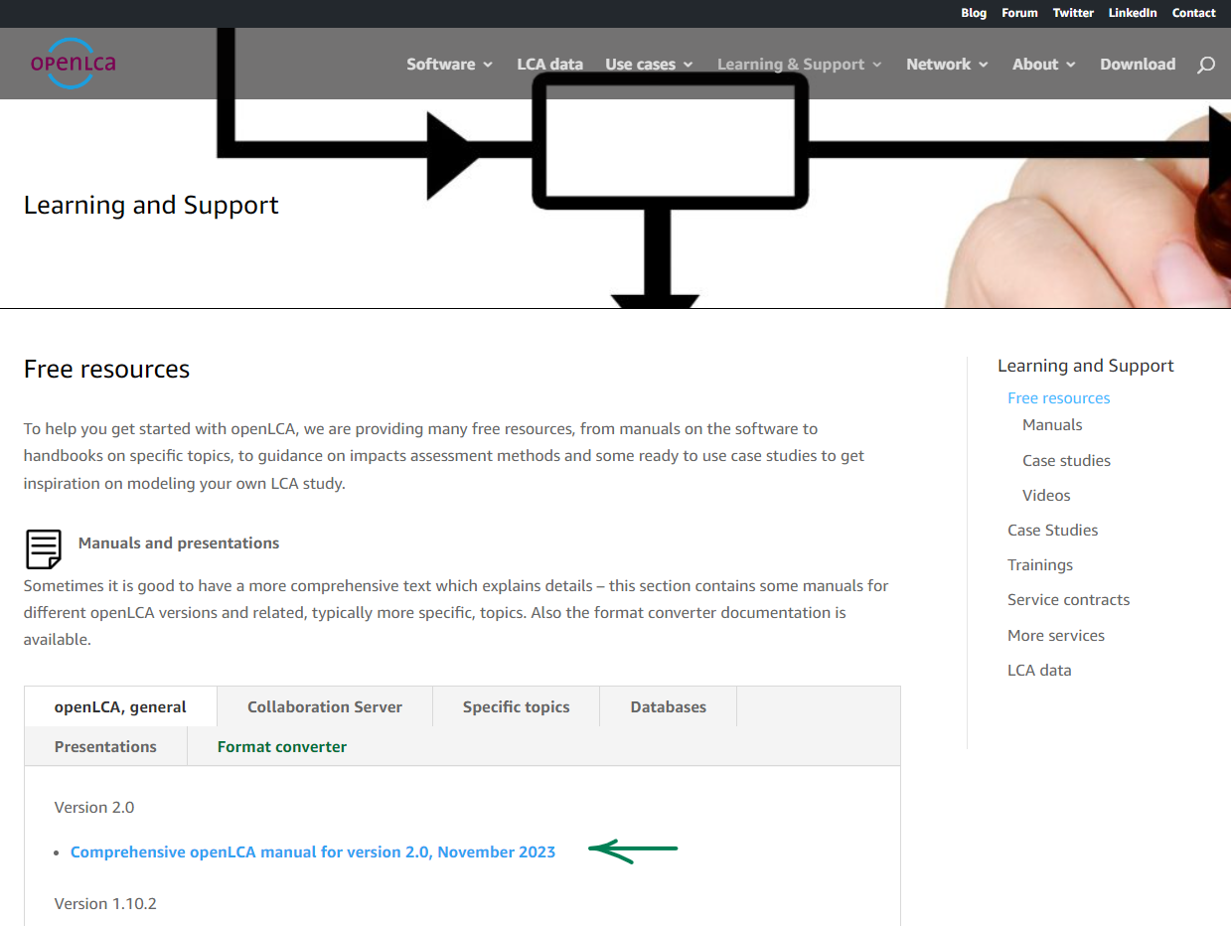The width and height of the screenshot is (1231, 926).
Task: Click Download in the navigation bar
Action: (x=1137, y=65)
